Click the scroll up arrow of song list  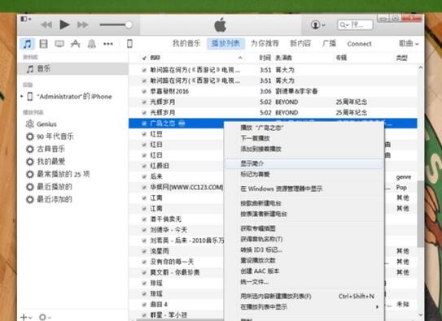pyautogui.click(x=420, y=67)
